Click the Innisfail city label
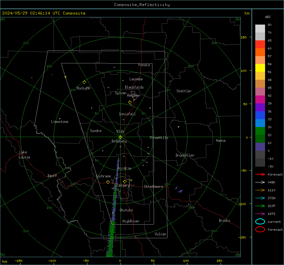This screenshot has height=265, width=284. click(x=127, y=114)
